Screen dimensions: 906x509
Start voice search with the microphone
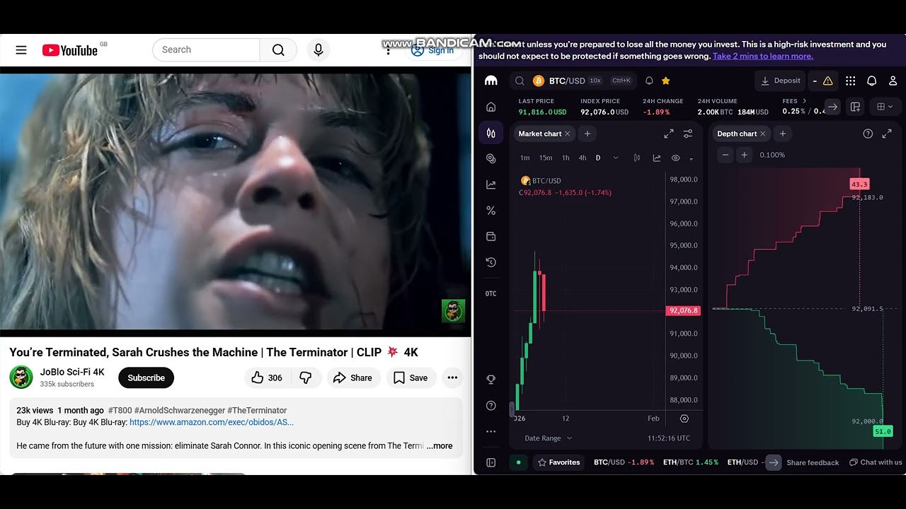319,50
